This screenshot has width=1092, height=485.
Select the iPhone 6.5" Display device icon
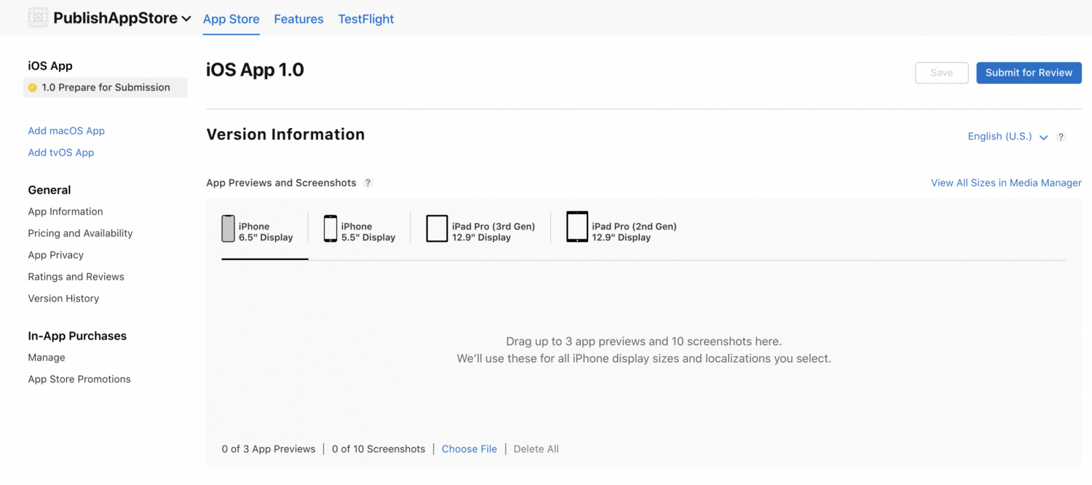coord(228,227)
